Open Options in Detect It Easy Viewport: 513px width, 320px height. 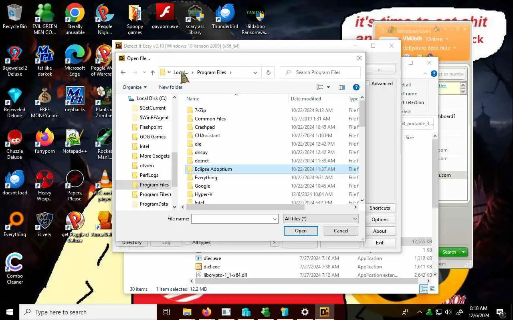click(x=380, y=220)
